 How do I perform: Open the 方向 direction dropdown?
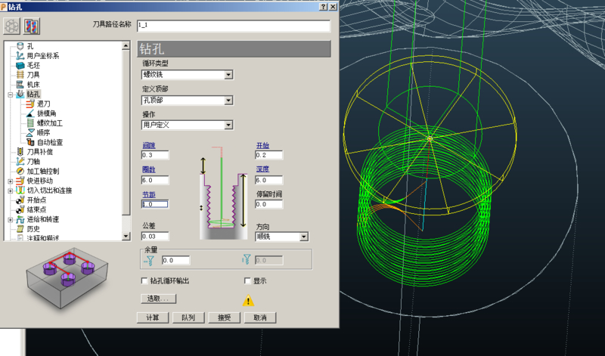pos(304,237)
